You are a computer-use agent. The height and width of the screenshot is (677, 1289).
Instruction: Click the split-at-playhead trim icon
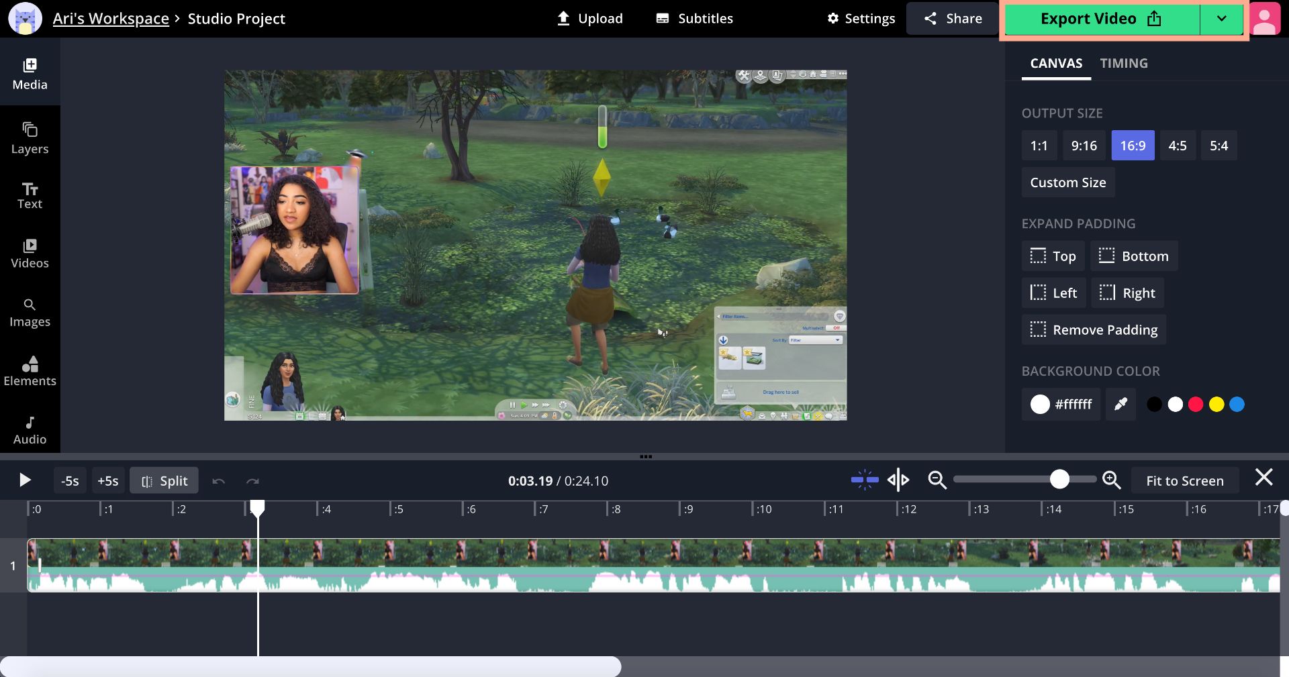pos(898,480)
